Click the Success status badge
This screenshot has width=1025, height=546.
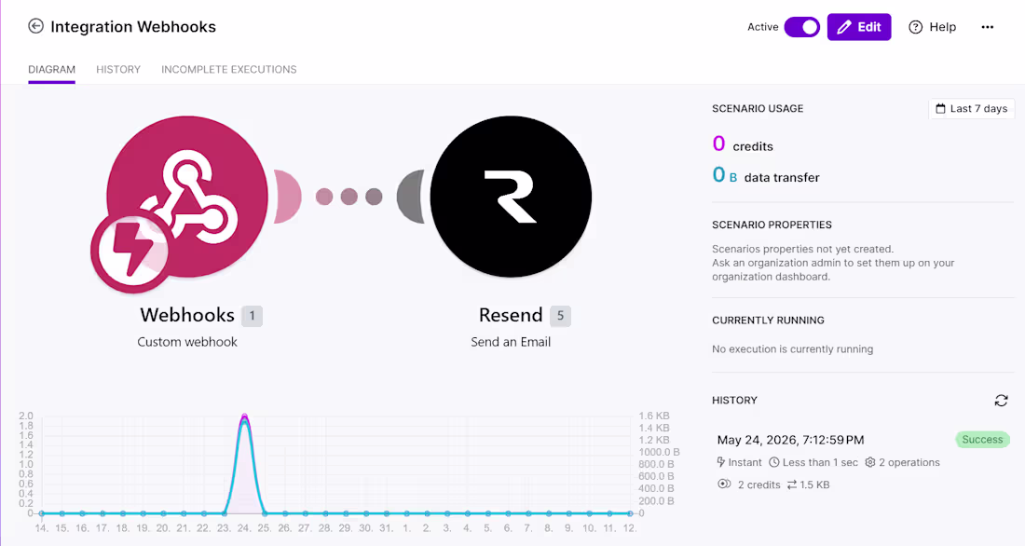(982, 440)
